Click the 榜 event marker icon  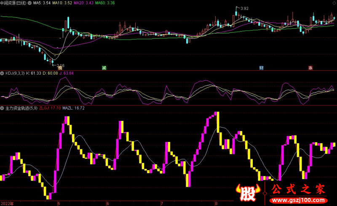[x=60, y=67]
